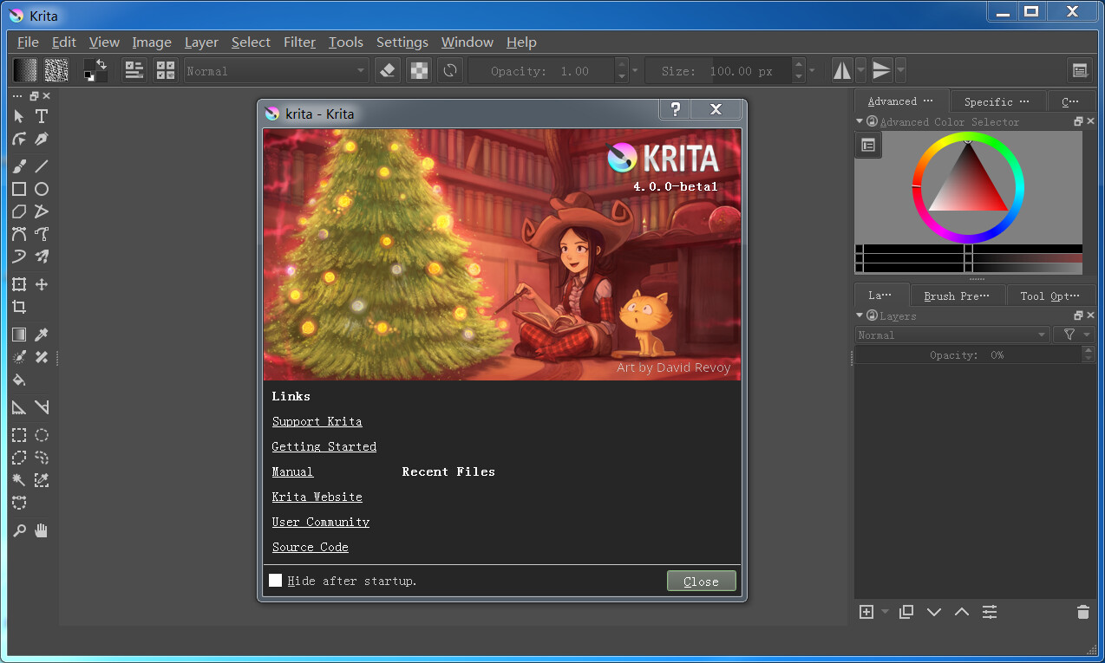
Task: Select the Crop tool
Action: [x=18, y=307]
